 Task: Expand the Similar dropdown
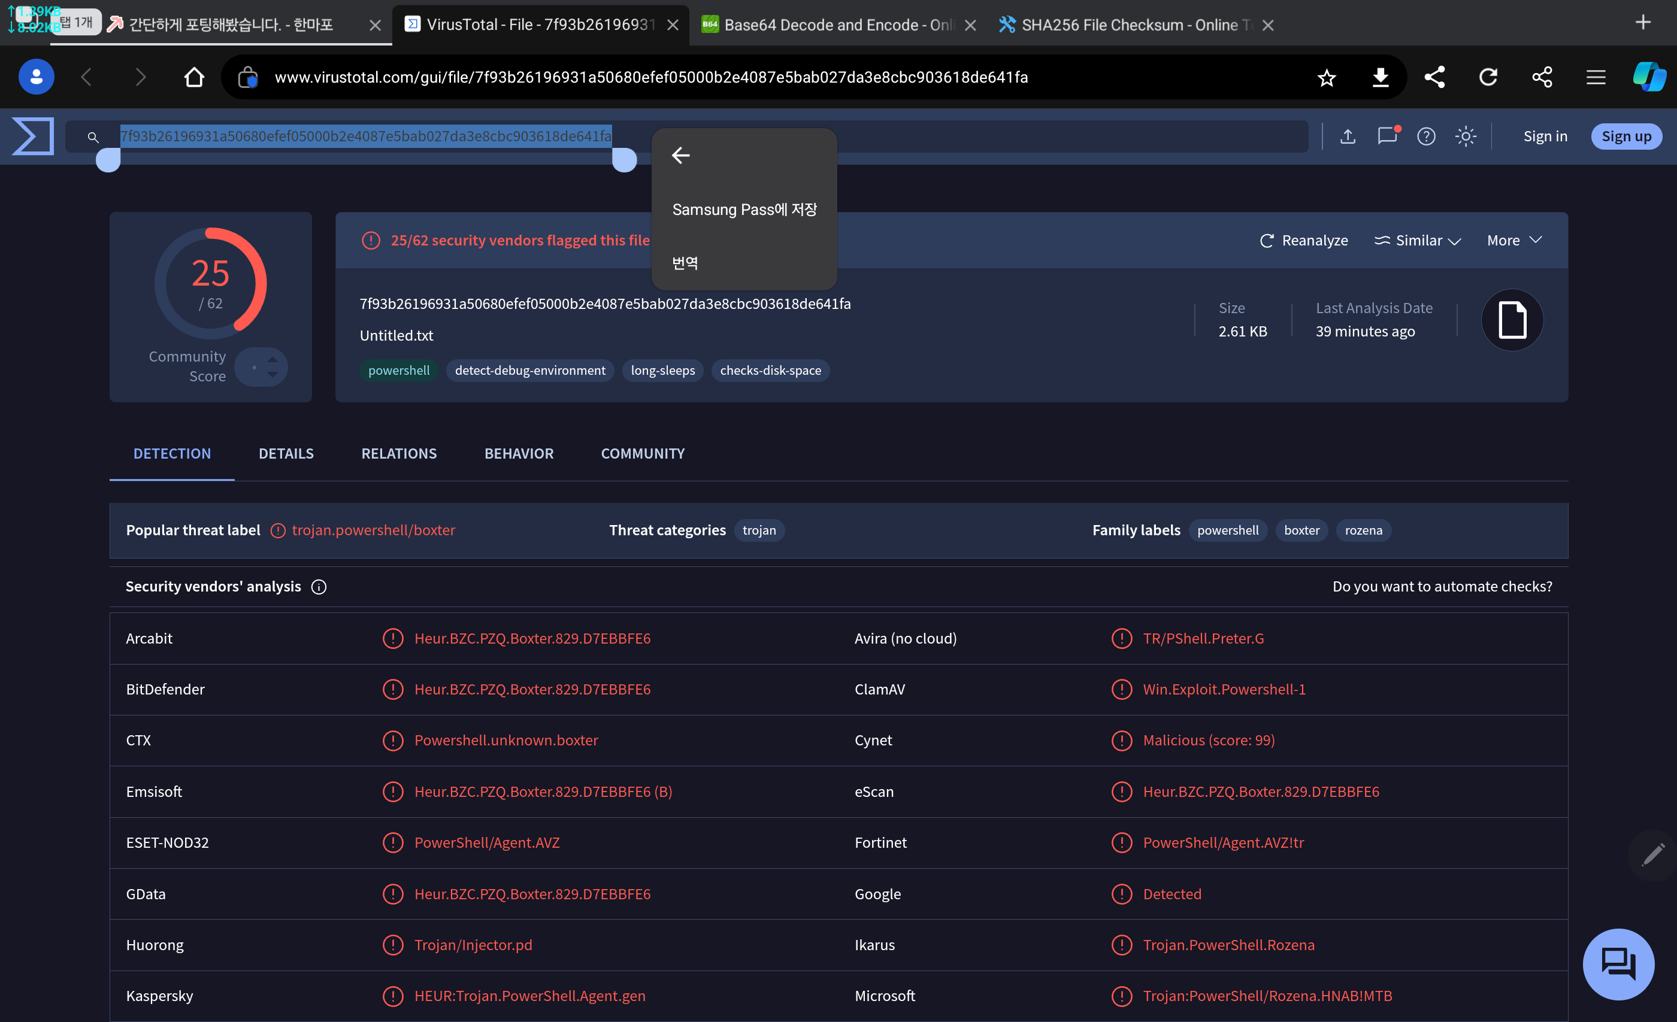(1418, 240)
